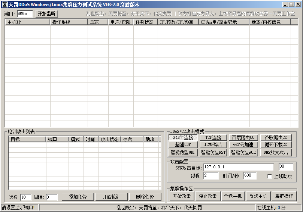Select the SYN半连接 mode button
This screenshot has width=303, height=212.
tap(183, 137)
